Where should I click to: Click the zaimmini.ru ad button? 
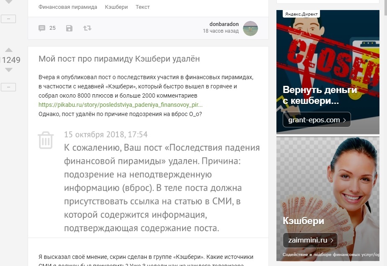pyautogui.click(x=310, y=240)
